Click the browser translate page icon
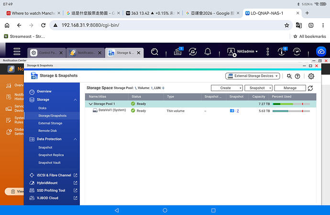Screen dimensions: 330x215 point(298,25)
